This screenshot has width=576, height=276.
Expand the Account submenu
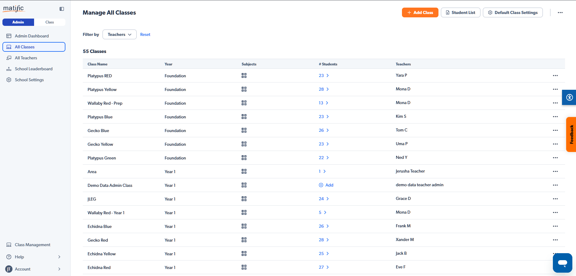point(34,269)
